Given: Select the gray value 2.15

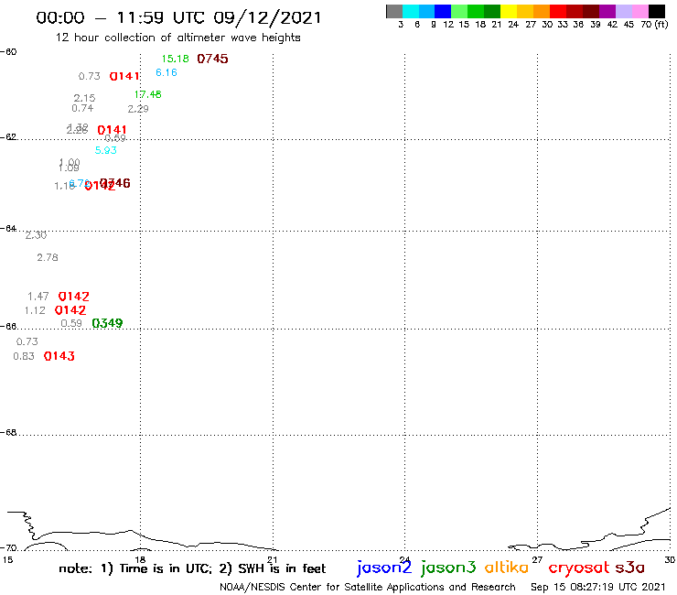Looking at the screenshot, I should pyautogui.click(x=84, y=98).
